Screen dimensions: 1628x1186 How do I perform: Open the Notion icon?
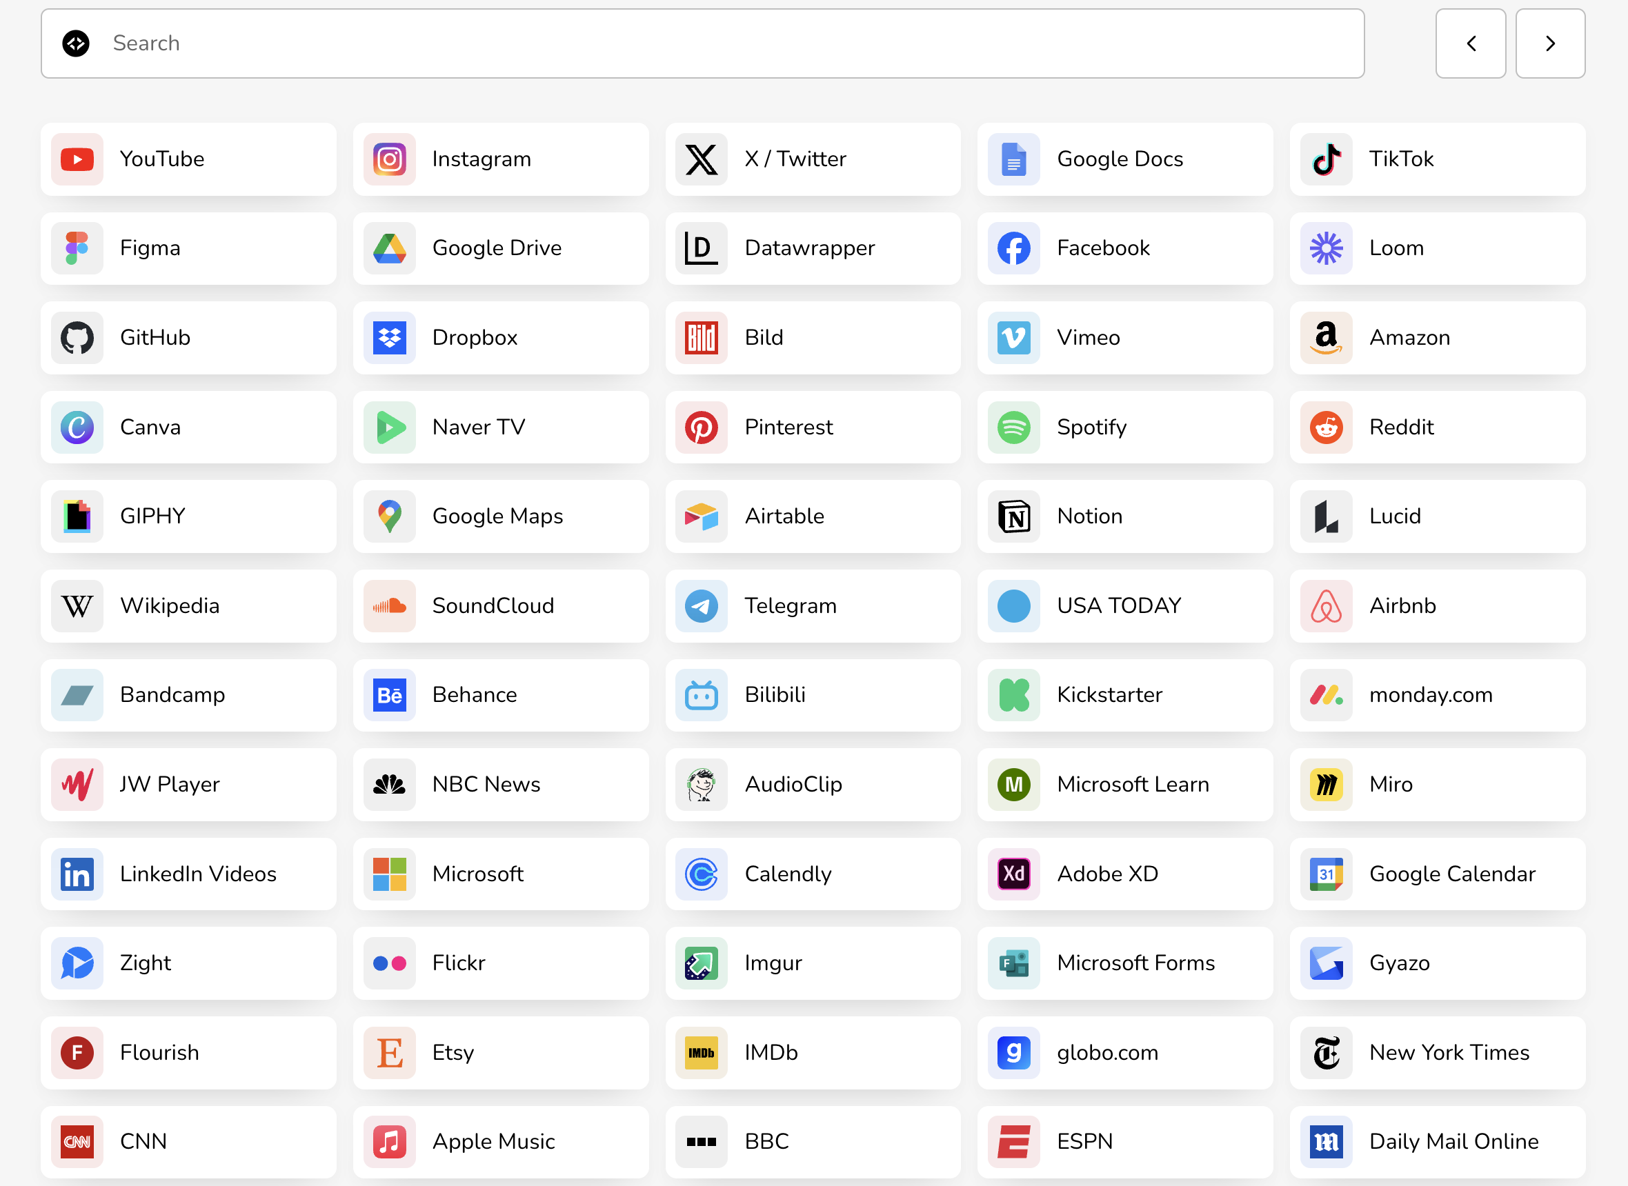[x=1013, y=516]
